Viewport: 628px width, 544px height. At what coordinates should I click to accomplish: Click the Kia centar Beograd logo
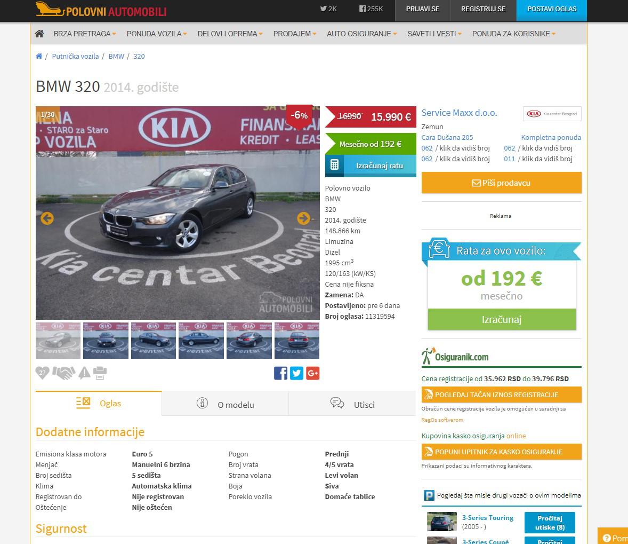(x=552, y=114)
